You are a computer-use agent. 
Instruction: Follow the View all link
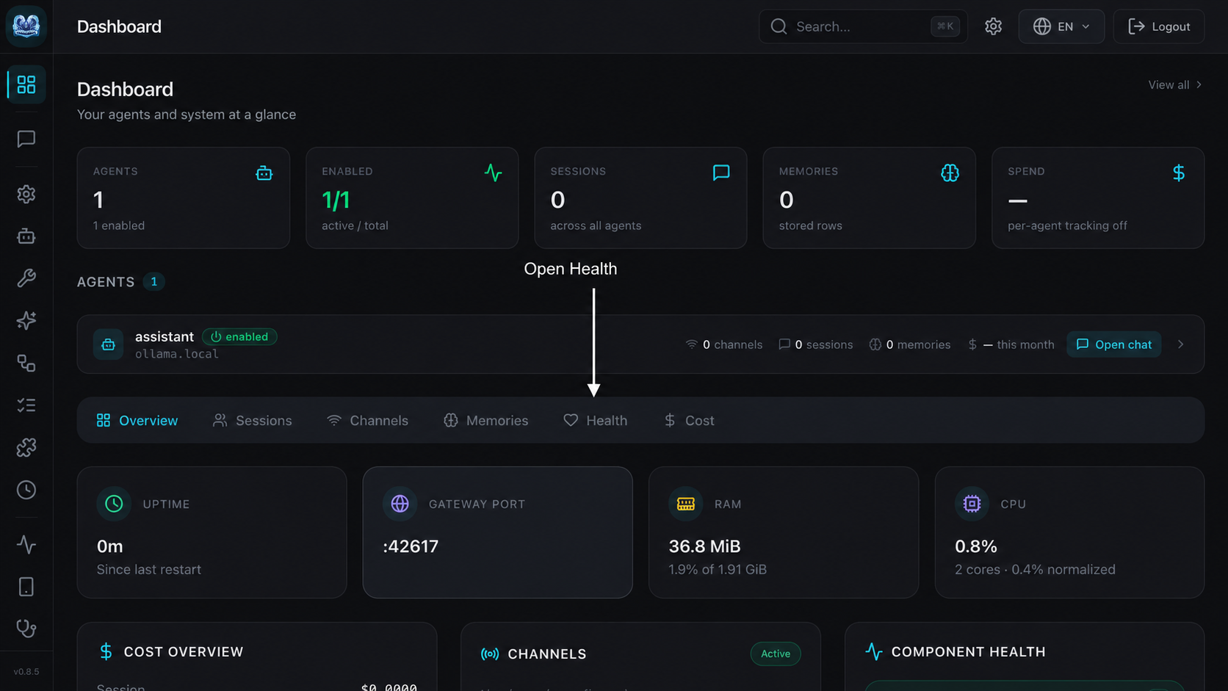(x=1175, y=85)
